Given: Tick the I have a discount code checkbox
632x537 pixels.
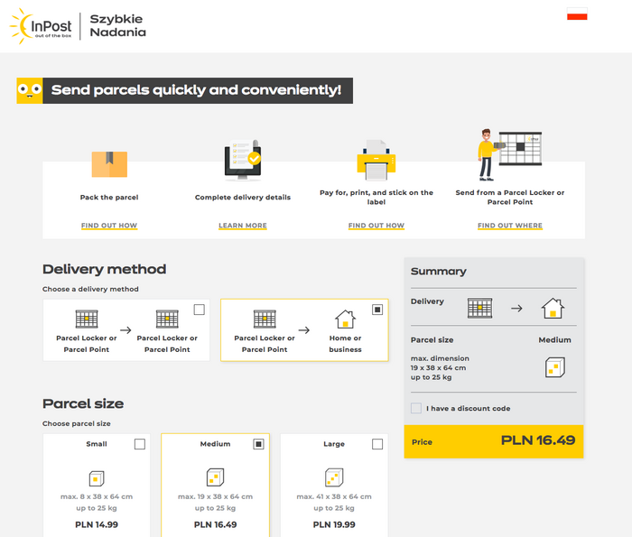Looking at the screenshot, I should 416,408.
